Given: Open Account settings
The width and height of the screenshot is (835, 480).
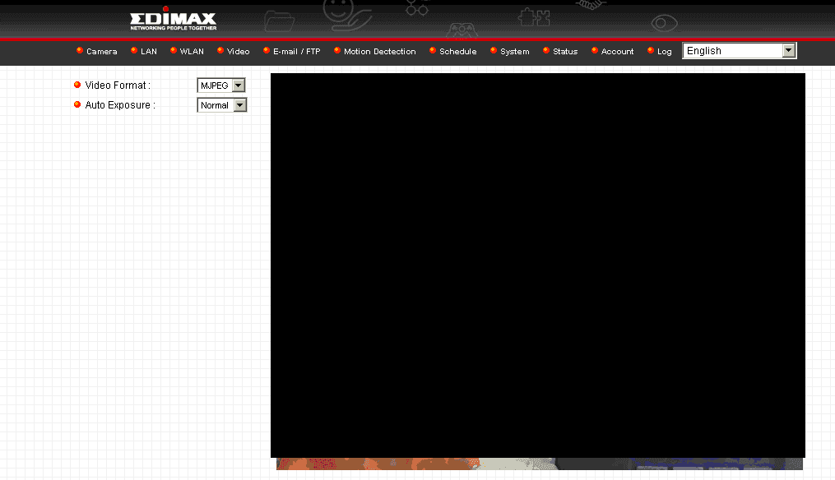Looking at the screenshot, I should point(617,52).
